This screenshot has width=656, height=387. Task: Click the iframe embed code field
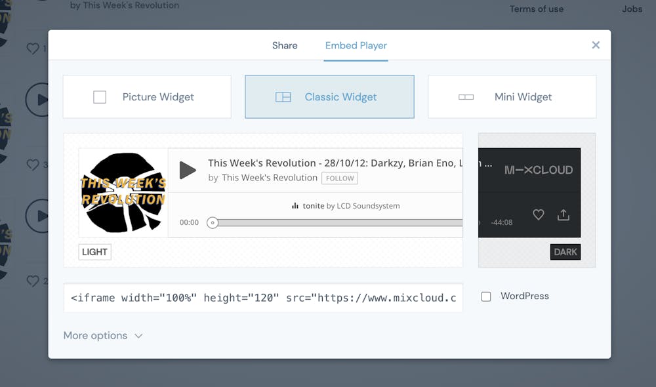click(x=263, y=298)
